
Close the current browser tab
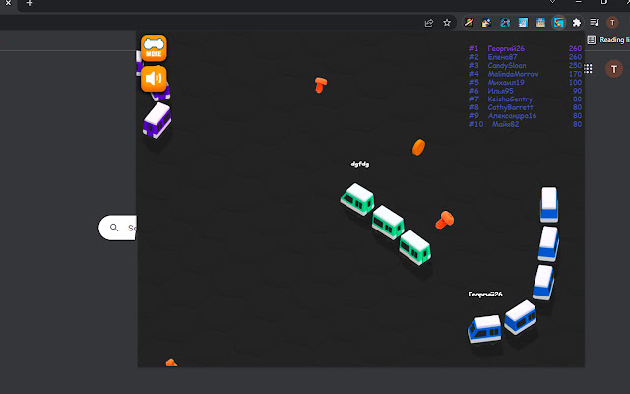click(8, 3)
